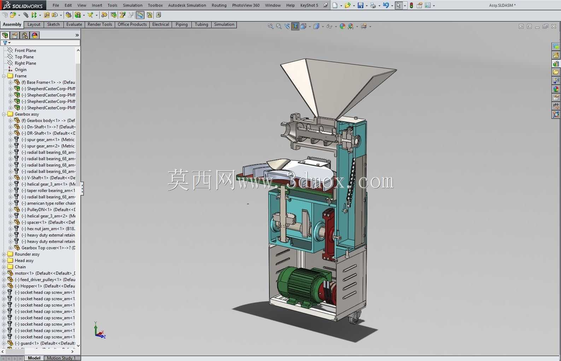Click the Apply Scene icon

pos(351,26)
